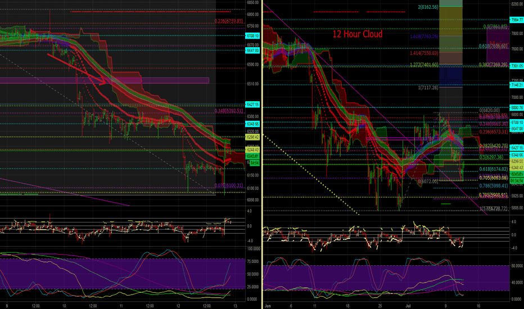Viewport: 524px width, 309px height.
Task: Click the 0.705(6083.08) Fibonacci label
Action: [494, 178]
